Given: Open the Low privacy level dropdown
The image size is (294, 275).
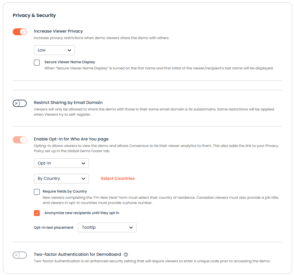Looking at the screenshot, I should 54,50.
